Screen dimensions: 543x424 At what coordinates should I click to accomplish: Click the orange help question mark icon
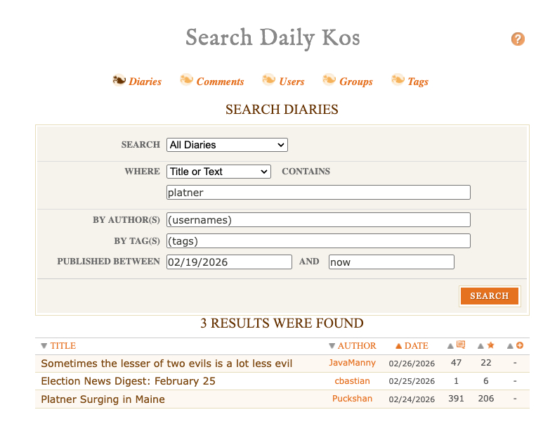(518, 39)
